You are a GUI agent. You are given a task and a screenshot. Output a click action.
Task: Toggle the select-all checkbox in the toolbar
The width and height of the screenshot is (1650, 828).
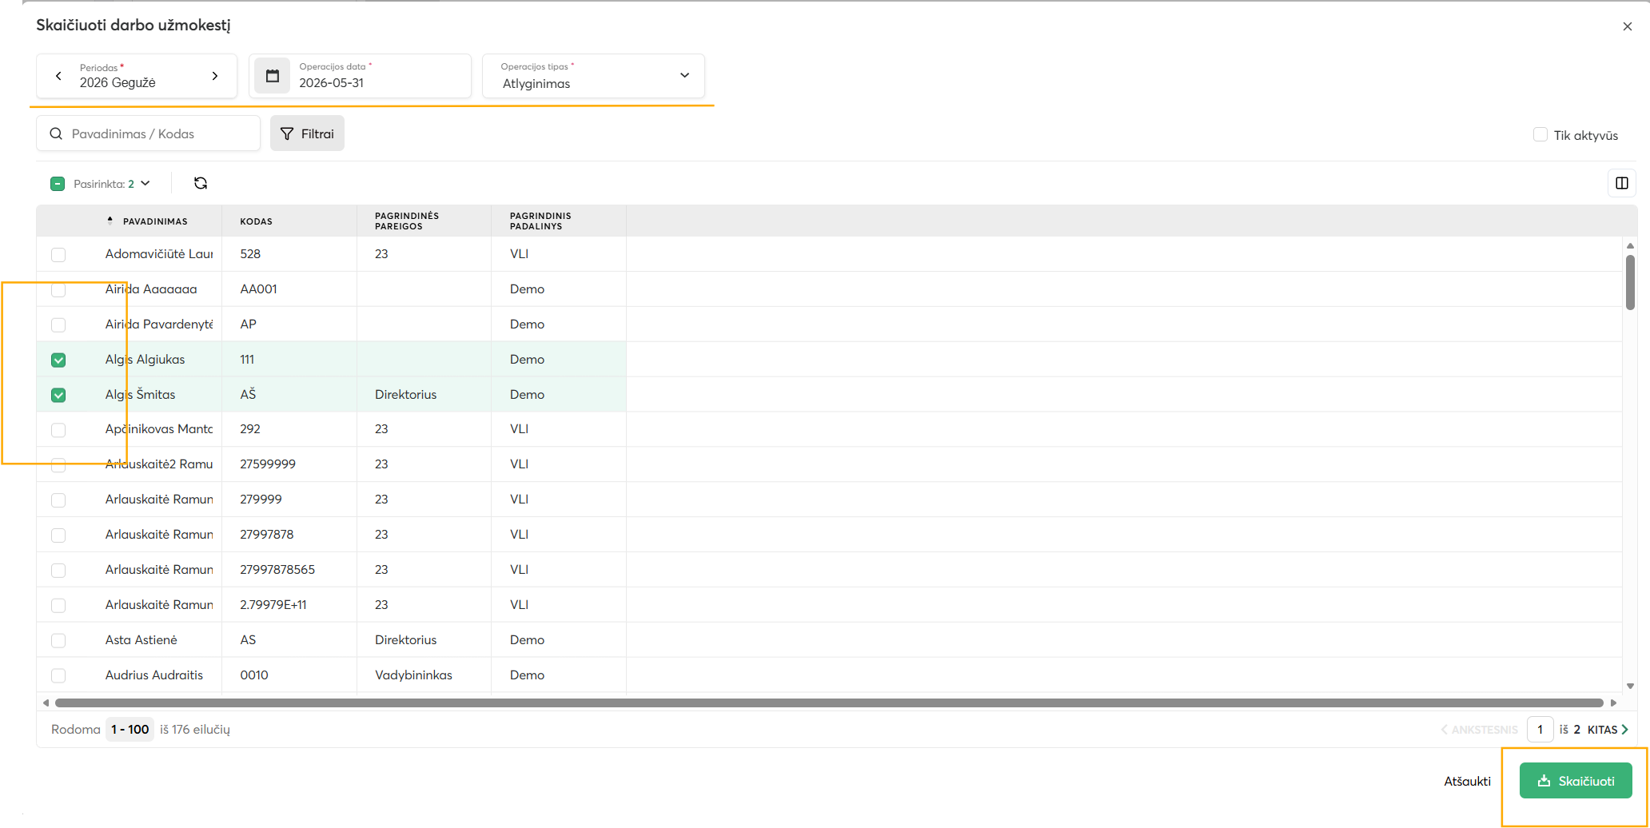click(58, 184)
